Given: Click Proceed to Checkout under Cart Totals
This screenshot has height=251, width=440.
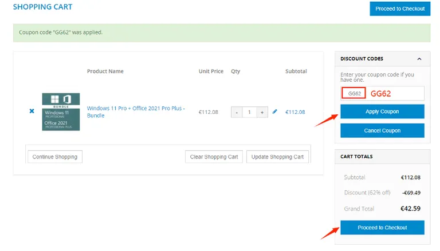Looking at the screenshot, I should 383,228.
